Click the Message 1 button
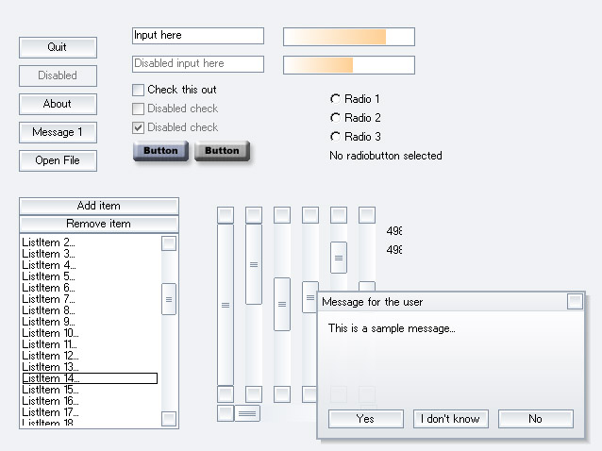602x451 pixels. pos(58,132)
